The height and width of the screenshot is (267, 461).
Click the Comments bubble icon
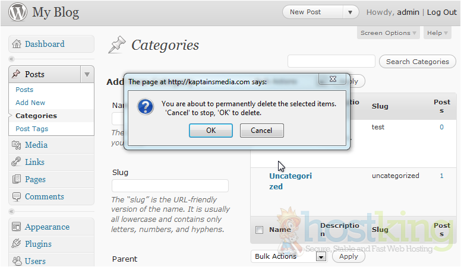coord(16,197)
